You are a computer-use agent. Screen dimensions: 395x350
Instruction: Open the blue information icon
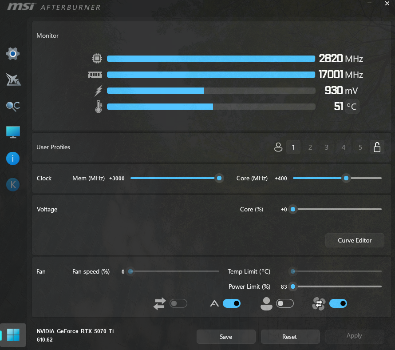click(13, 159)
